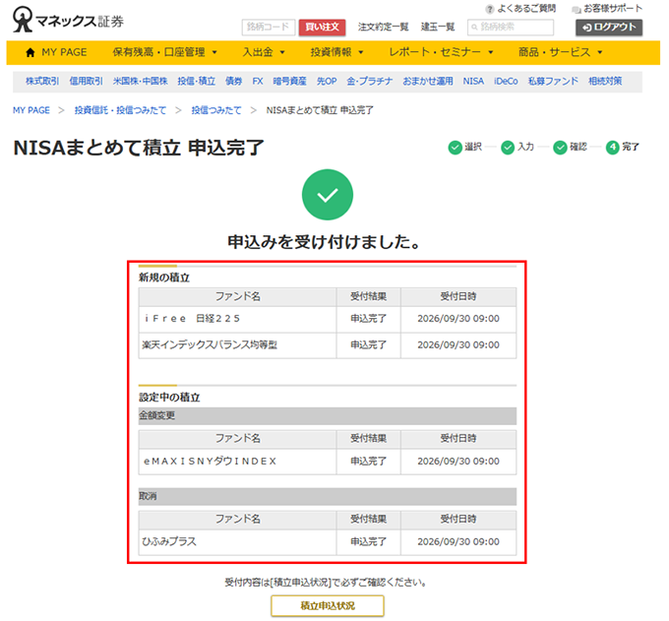Open the 投資情報 dropdown menu
Screen dimensions: 669x621
coord(336,52)
